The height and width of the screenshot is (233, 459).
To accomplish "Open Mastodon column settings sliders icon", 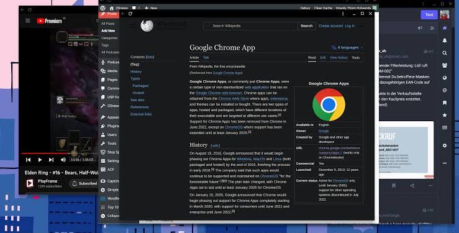I will tap(432, 28).
